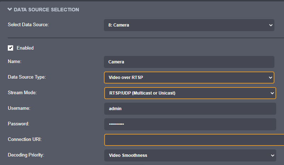Click the RTSP/UDP dropdown chevron arrow

click(x=272, y=93)
